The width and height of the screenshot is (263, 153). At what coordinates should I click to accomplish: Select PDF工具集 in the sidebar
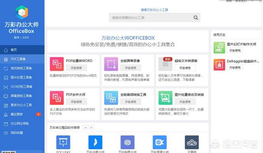pyautogui.click(x=22, y=59)
